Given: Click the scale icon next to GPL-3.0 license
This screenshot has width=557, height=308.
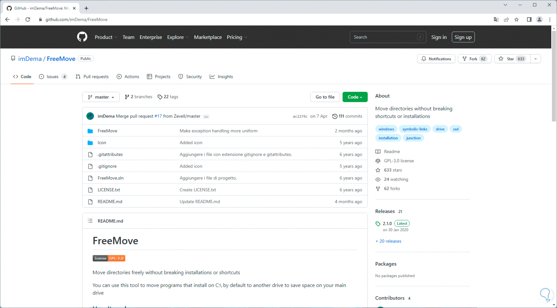Looking at the screenshot, I should point(378,161).
